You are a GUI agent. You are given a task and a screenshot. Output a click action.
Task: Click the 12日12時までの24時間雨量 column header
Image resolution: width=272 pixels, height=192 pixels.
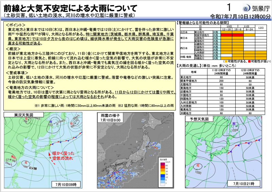[x=250, y=72]
